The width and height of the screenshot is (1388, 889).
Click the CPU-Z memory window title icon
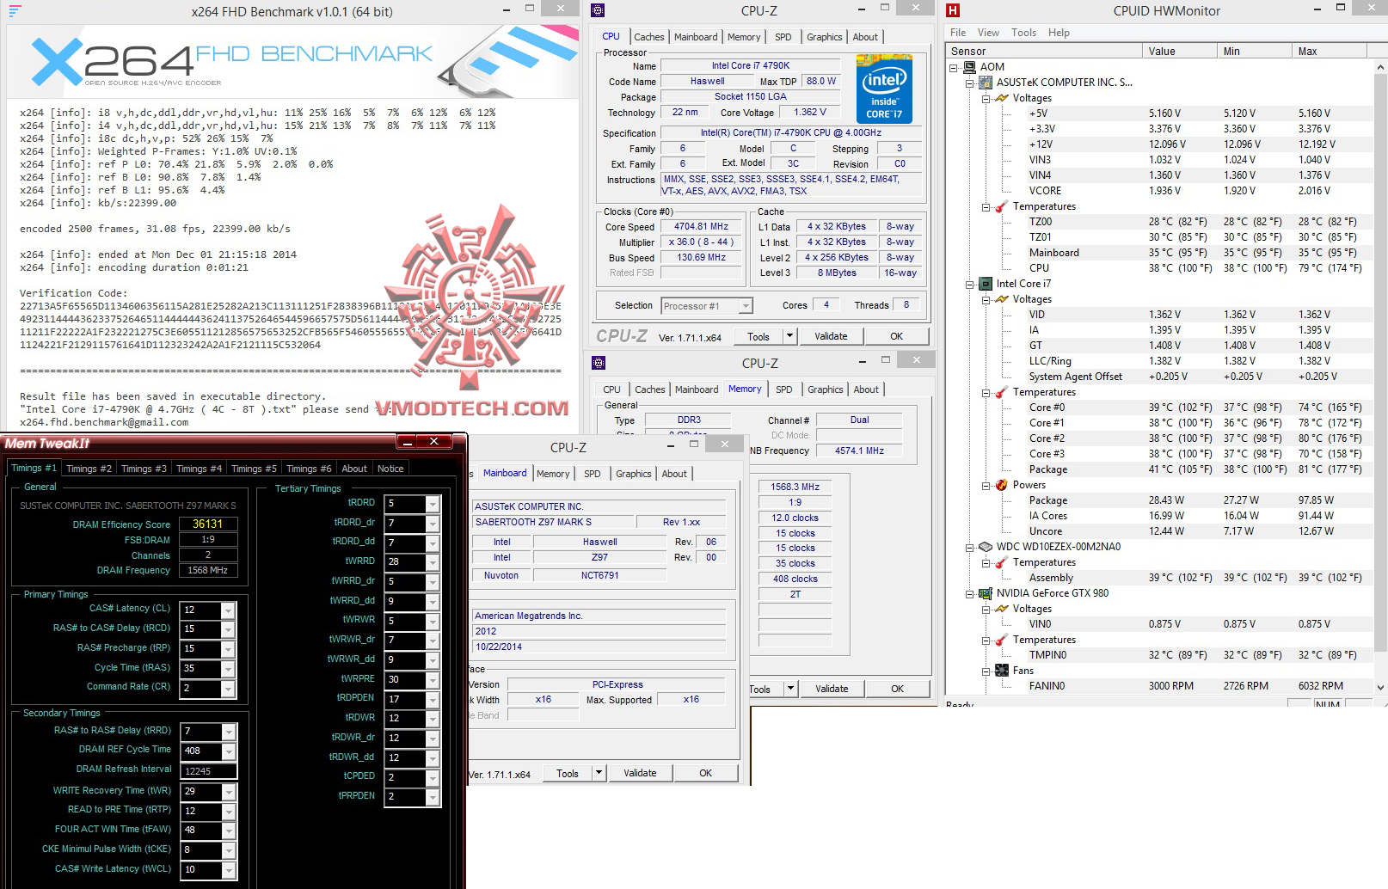599,363
